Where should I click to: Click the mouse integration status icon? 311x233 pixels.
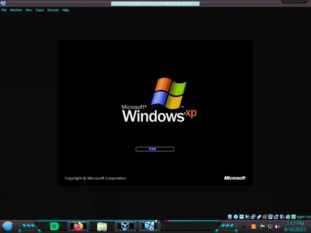click(288, 217)
